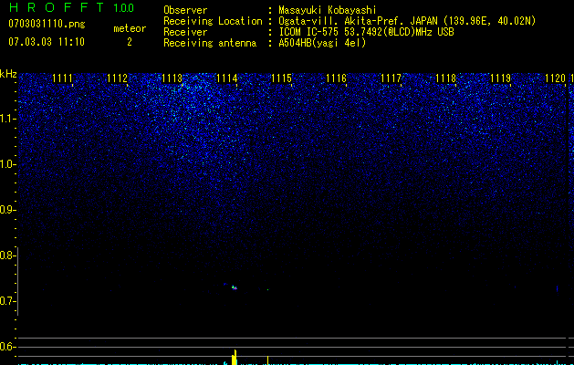Click the 0.6 kHz axis label
This screenshot has width=574, height=365.
[7, 347]
